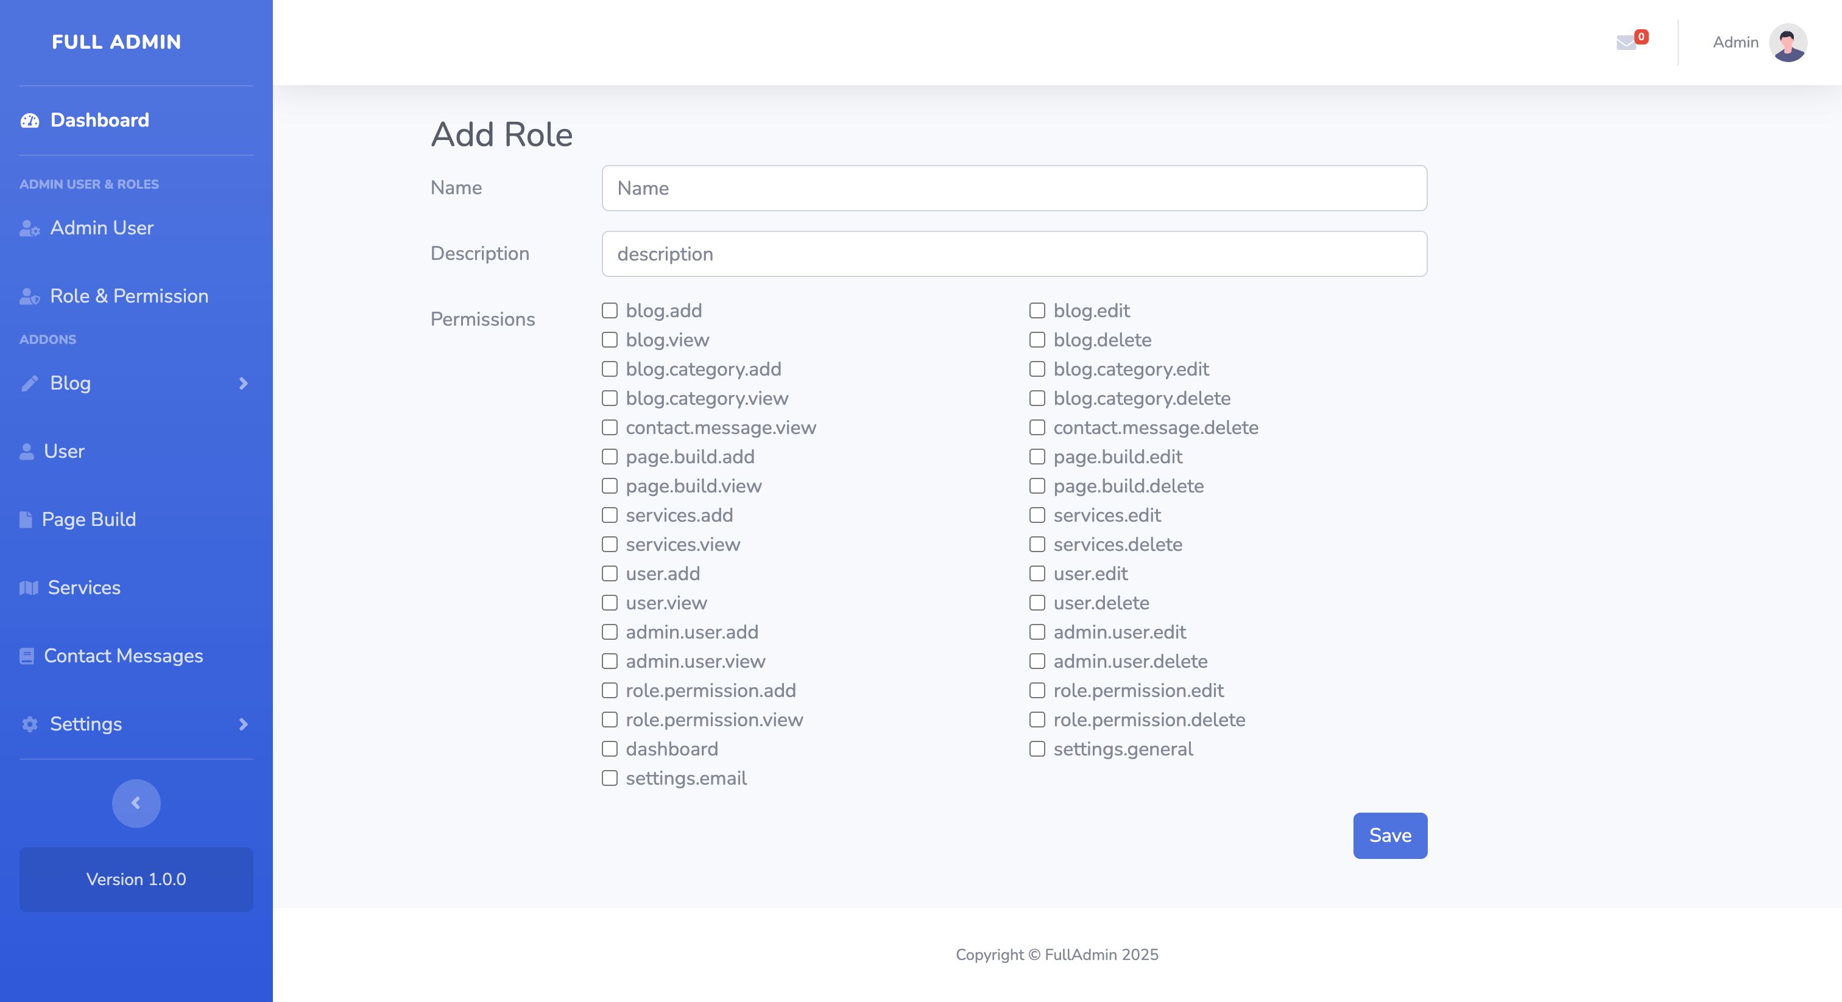Focus the role Name input field
This screenshot has width=1842, height=1002.
point(1014,188)
